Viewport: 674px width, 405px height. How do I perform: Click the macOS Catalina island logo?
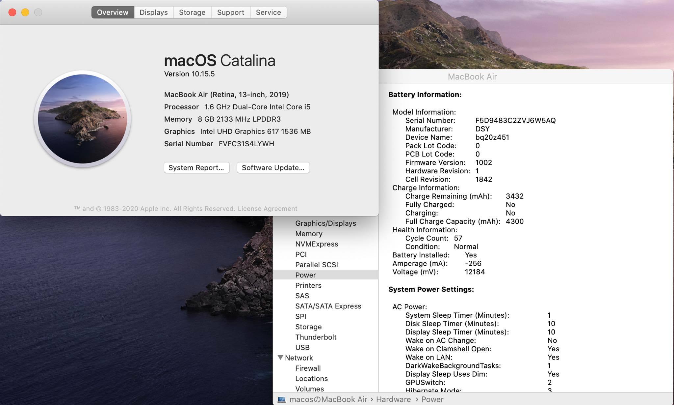point(82,119)
